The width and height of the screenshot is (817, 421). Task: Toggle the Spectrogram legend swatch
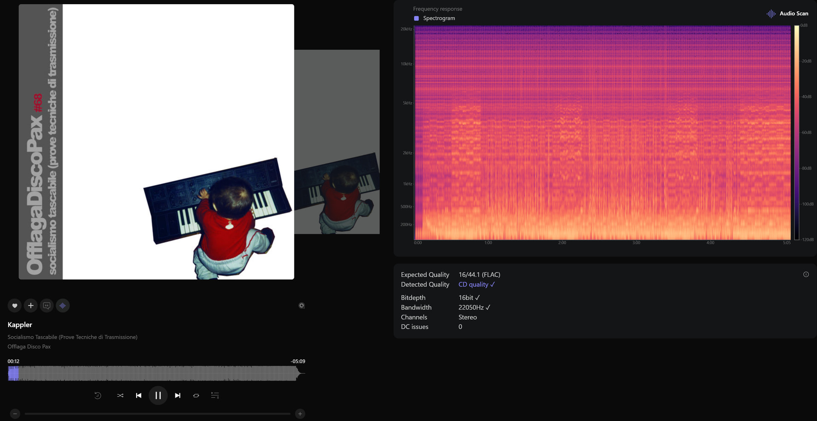416,18
